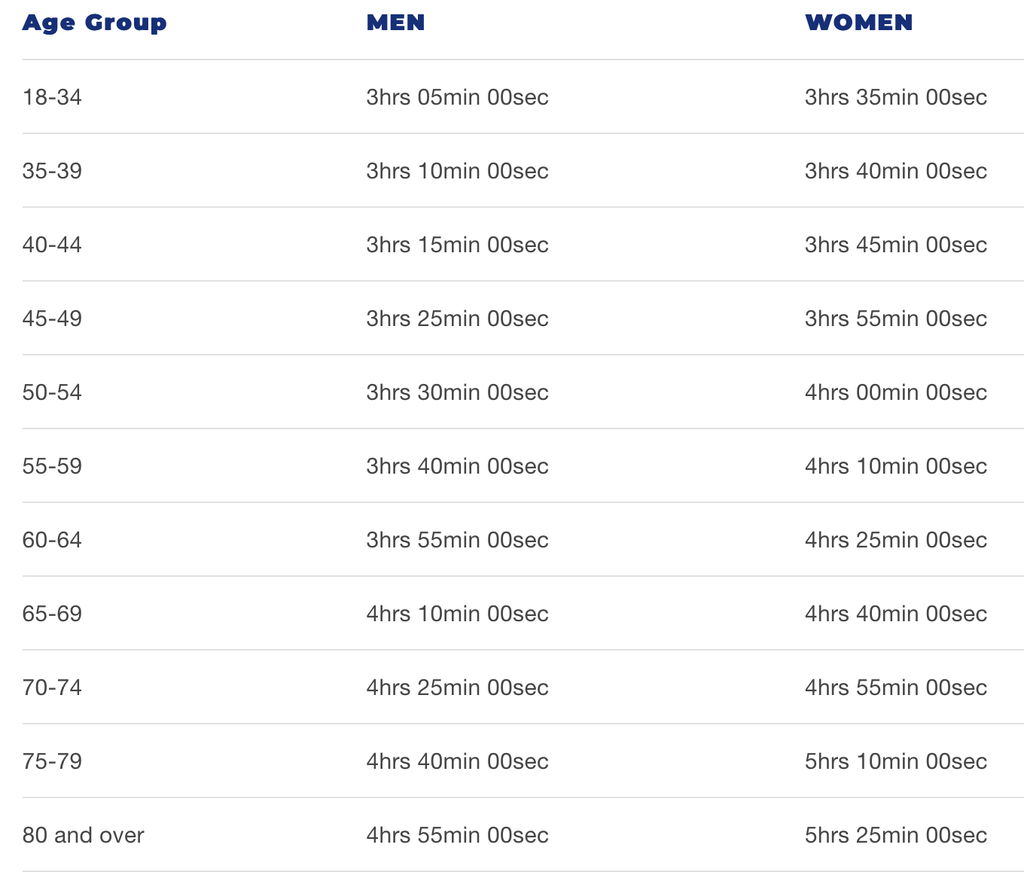The height and width of the screenshot is (872, 1024).
Task: Click men's time for the 55-59 row
Action: tap(458, 466)
